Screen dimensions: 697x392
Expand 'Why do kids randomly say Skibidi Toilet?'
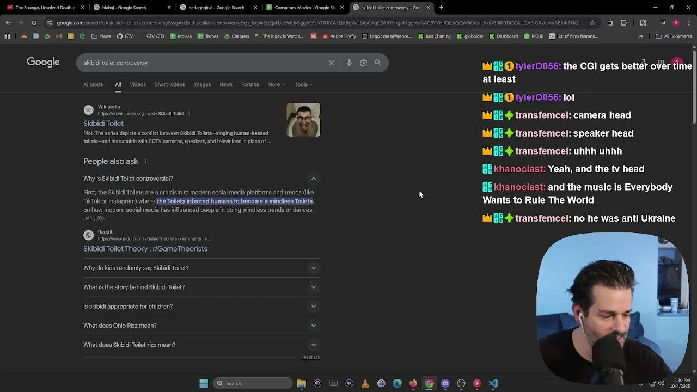click(313, 268)
